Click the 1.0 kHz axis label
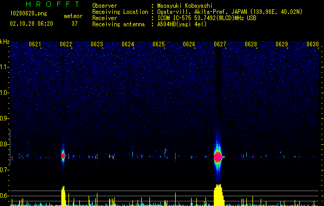324x206 pixels. pos(5,93)
